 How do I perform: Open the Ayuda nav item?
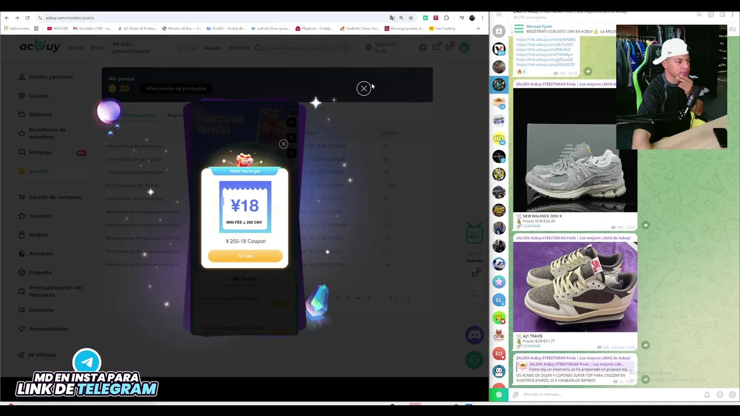[x=213, y=47]
